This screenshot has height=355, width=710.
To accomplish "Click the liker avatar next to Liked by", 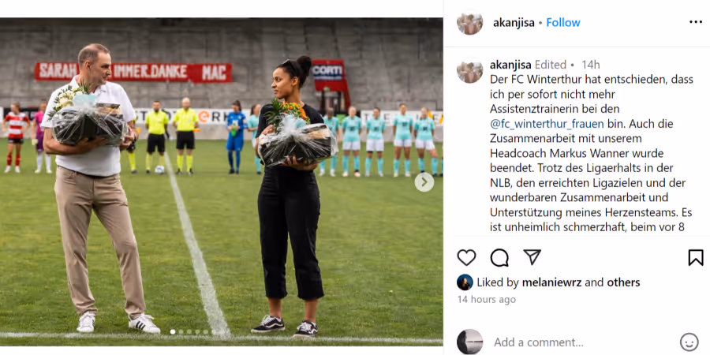I will (x=465, y=282).
